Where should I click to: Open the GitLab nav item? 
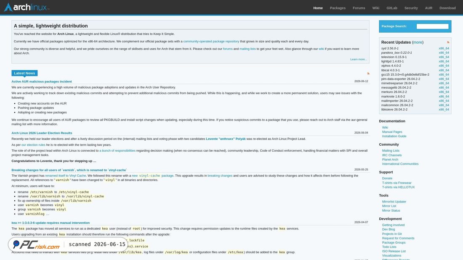392,8
